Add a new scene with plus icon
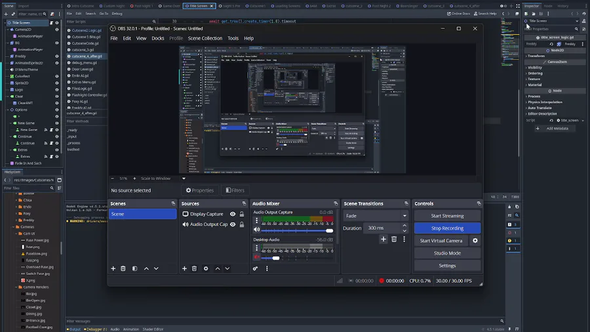590x332 pixels. (x=113, y=268)
